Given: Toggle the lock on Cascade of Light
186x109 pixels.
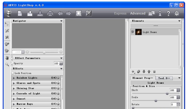Looking at the screenshot, I should [58, 93].
